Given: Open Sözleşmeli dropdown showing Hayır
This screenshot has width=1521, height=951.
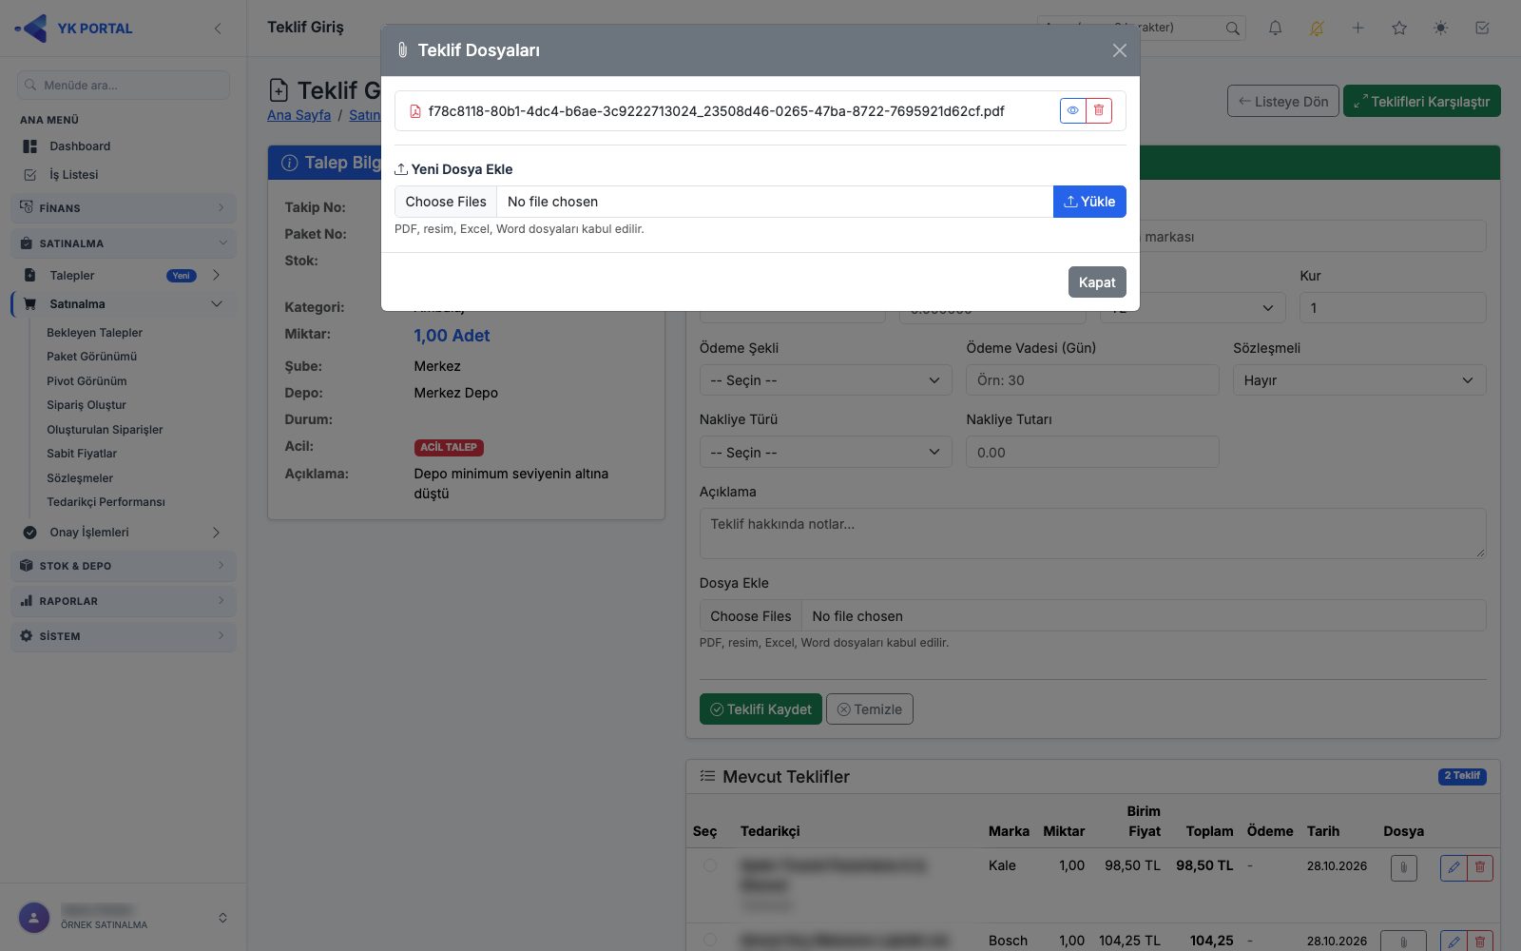Looking at the screenshot, I should click(x=1359, y=380).
